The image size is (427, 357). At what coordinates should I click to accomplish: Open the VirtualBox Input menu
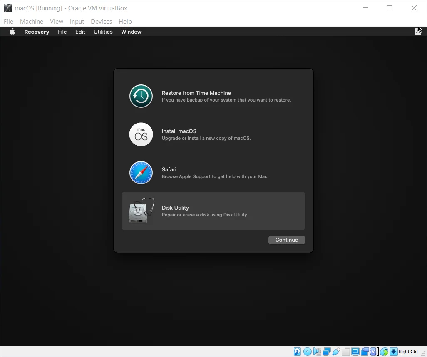tap(77, 22)
